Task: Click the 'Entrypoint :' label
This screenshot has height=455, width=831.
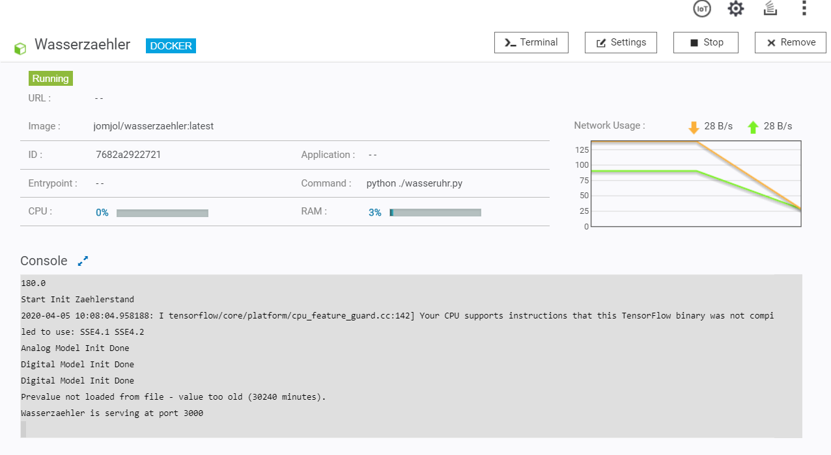Action: 53,183
